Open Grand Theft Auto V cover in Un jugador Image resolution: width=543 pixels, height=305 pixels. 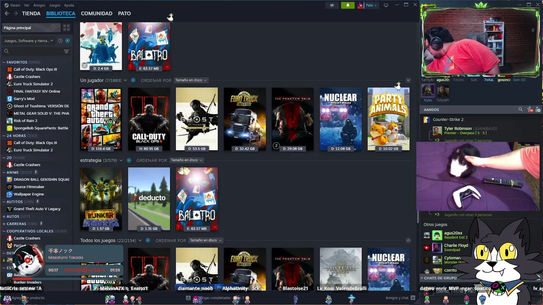click(101, 119)
